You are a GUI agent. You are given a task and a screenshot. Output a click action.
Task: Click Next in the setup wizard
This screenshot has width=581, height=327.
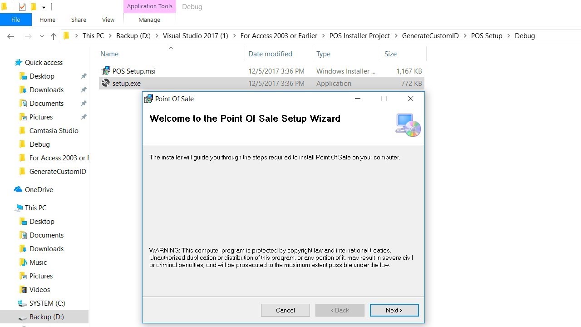(394, 310)
